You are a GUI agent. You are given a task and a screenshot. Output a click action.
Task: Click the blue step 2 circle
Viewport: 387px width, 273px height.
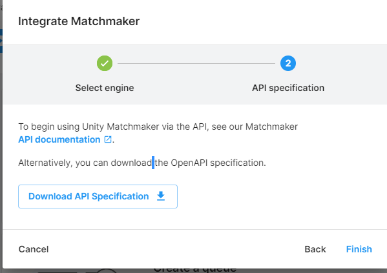coord(288,63)
